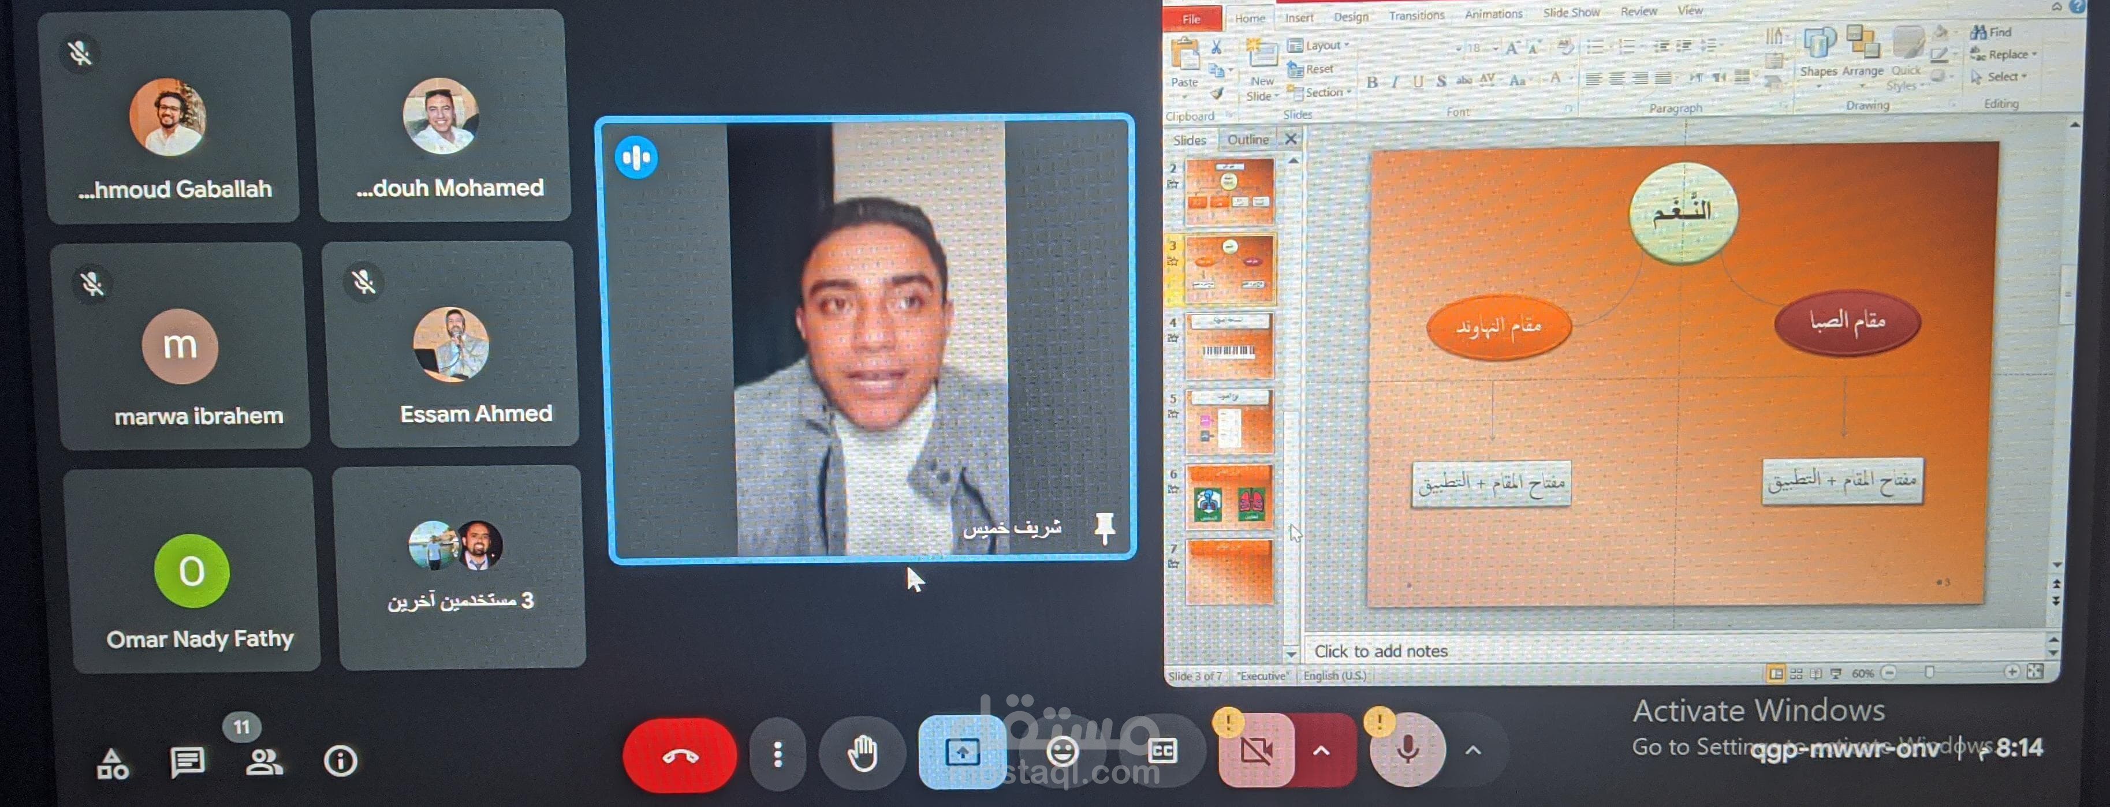
Task: Adjust the zoom slider handle
Action: point(1929,672)
